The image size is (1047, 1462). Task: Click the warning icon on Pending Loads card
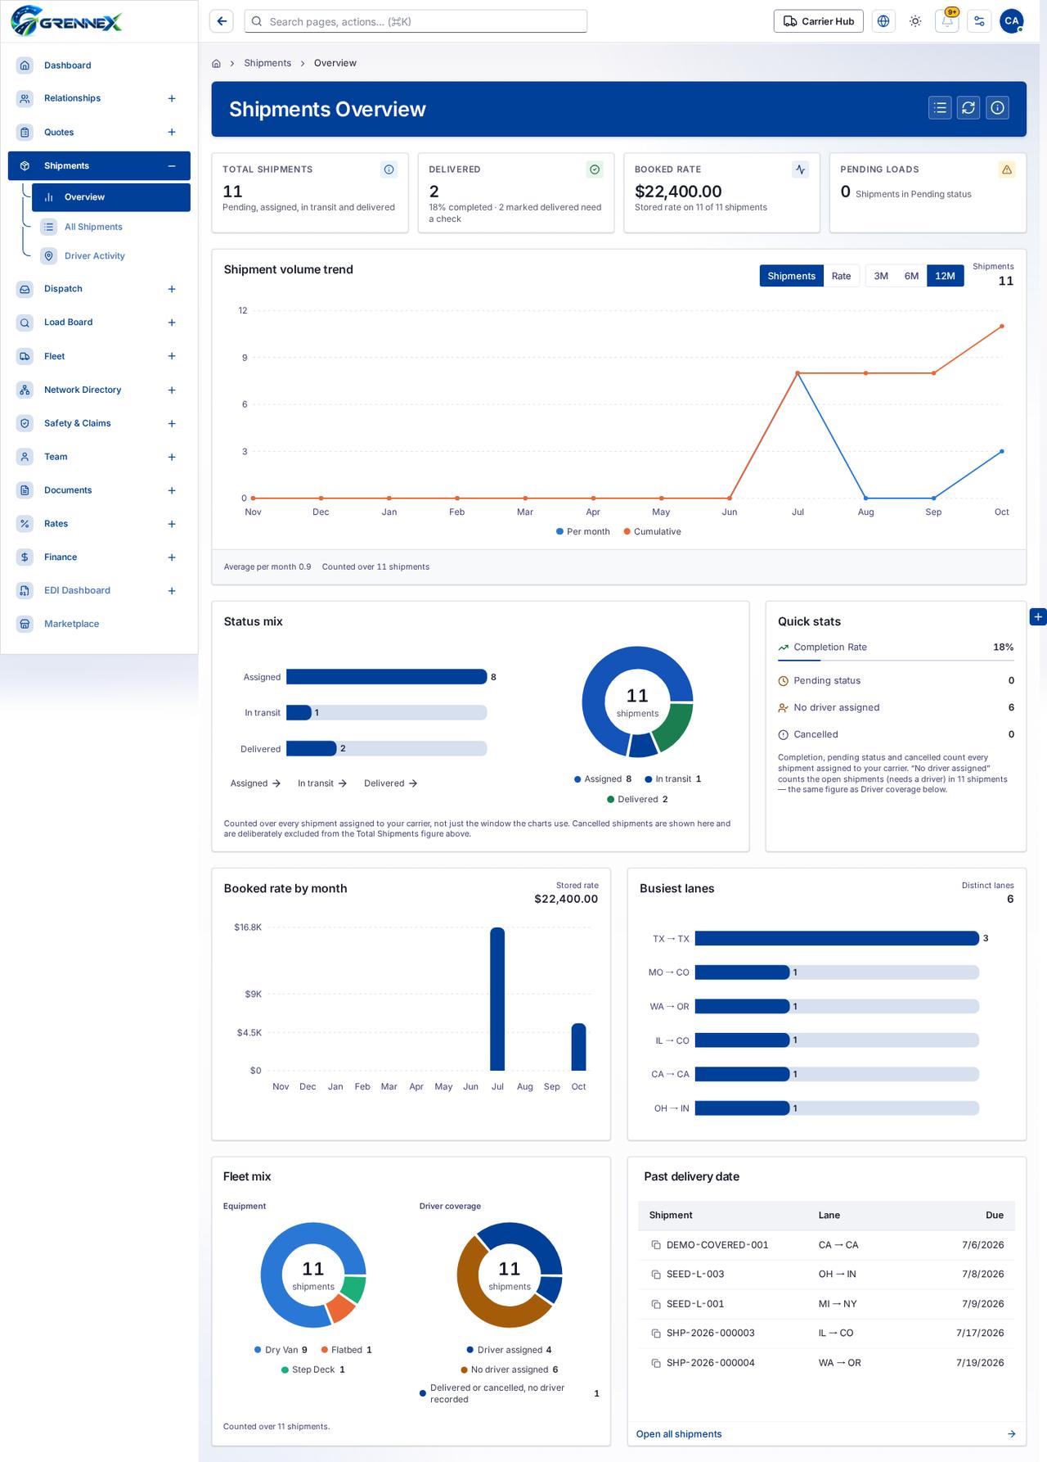(x=1007, y=169)
